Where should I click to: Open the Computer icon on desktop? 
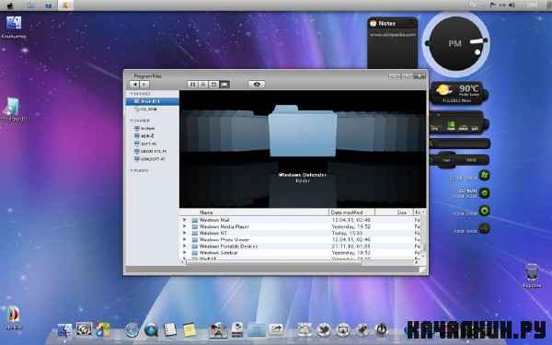point(14,27)
